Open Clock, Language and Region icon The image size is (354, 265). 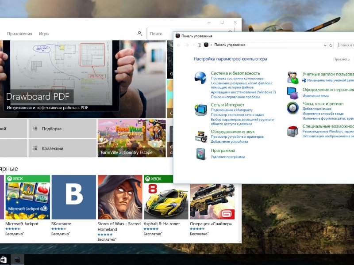[x=292, y=108]
